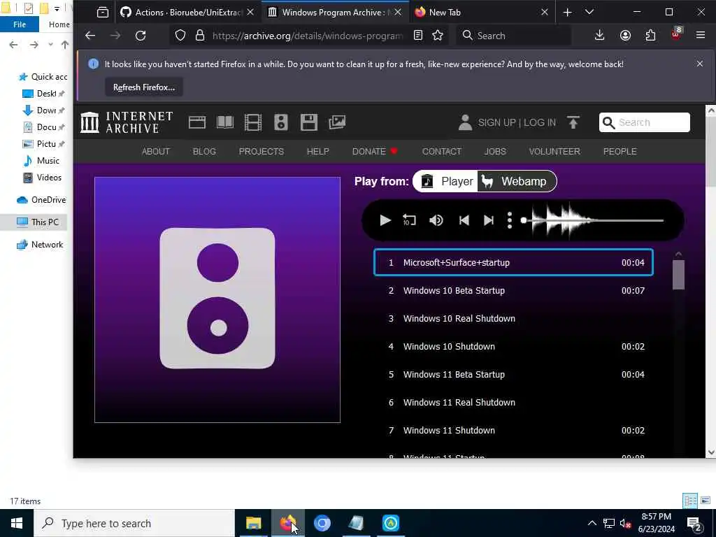716x537 pixels.
Task: Open the ABOUT menu item
Action: click(x=156, y=151)
